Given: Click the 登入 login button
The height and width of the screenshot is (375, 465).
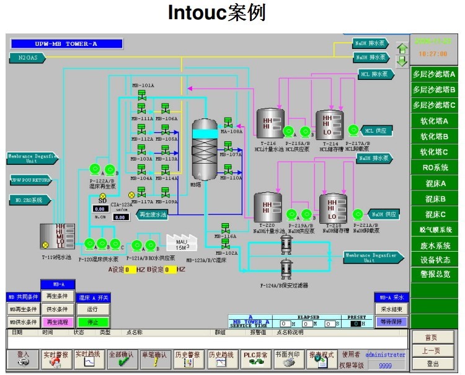Looking at the screenshot, I should click(x=23, y=360).
